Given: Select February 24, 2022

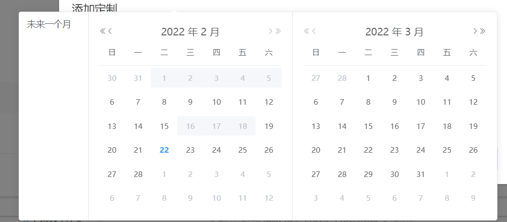Looking at the screenshot, I should click(216, 150).
